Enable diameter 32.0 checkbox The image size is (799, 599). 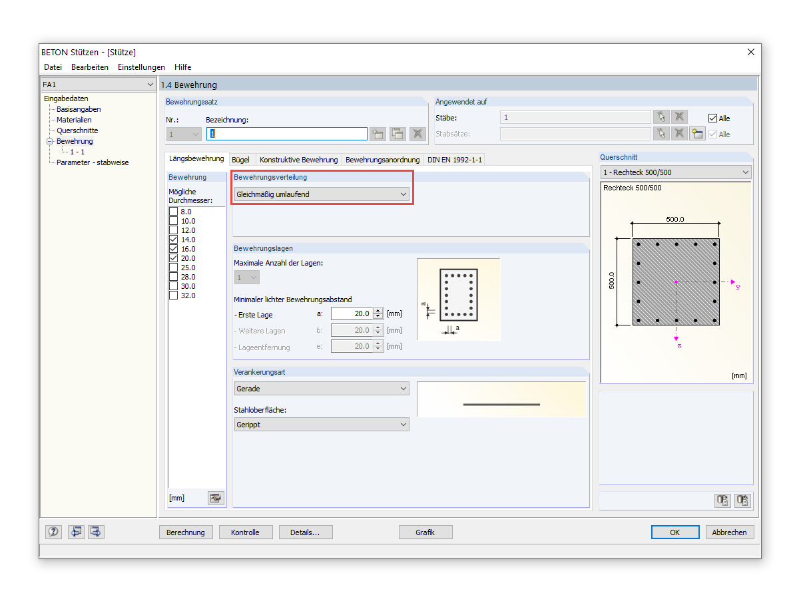coord(173,296)
